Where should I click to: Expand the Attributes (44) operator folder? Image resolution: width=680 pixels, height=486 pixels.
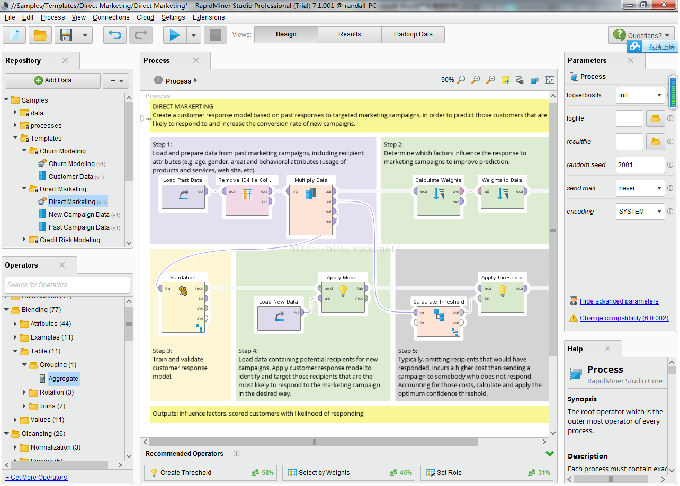tap(15, 323)
